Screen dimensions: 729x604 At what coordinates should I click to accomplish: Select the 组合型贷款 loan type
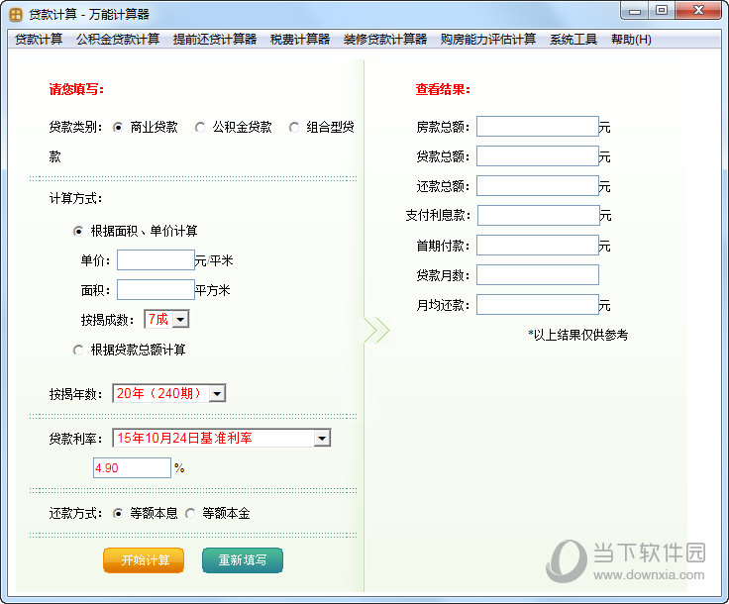[294, 127]
